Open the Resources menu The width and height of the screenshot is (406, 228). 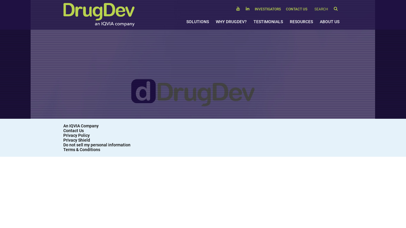pos(301,22)
